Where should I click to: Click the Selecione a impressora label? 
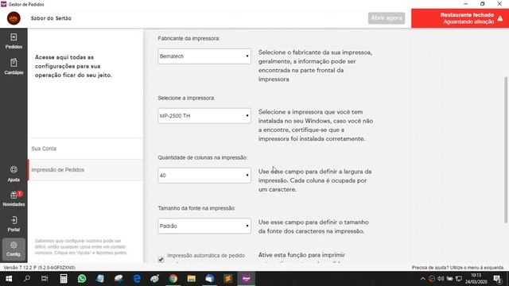pos(186,98)
